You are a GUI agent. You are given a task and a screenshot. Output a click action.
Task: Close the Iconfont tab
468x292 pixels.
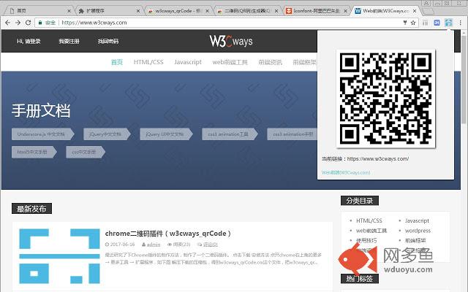point(345,11)
